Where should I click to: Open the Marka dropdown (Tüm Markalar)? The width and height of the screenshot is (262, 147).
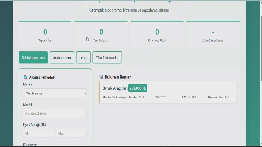tap(55, 93)
